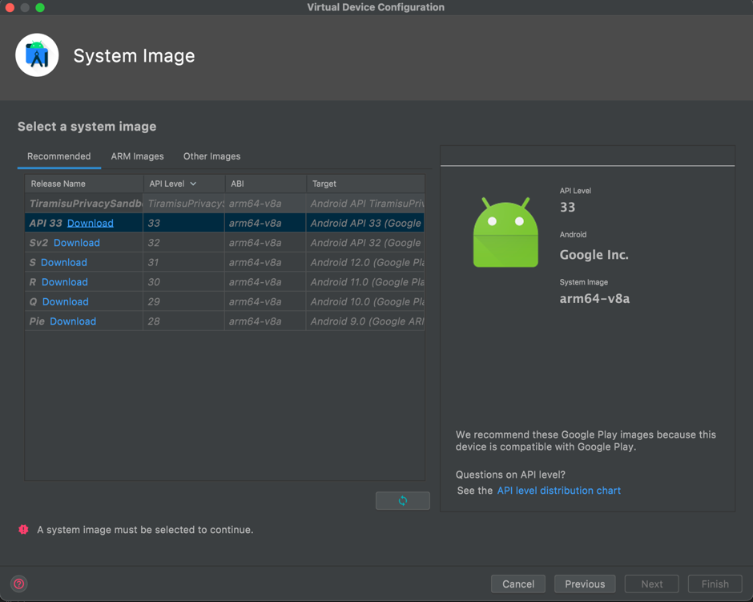Open the API level distribution chart link

tap(558, 491)
